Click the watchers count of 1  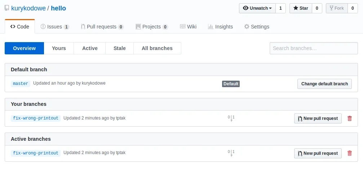click(x=280, y=8)
